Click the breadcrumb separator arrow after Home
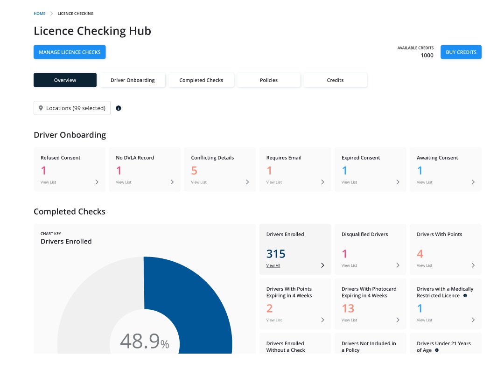This screenshot has height=369, width=504. [51, 14]
